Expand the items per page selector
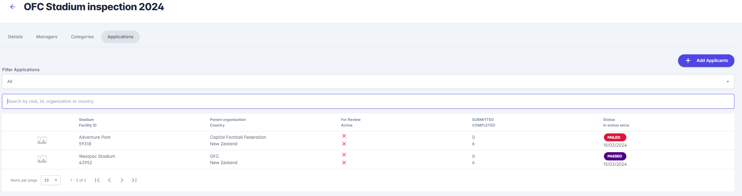The image size is (742, 196). [x=51, y=180]
